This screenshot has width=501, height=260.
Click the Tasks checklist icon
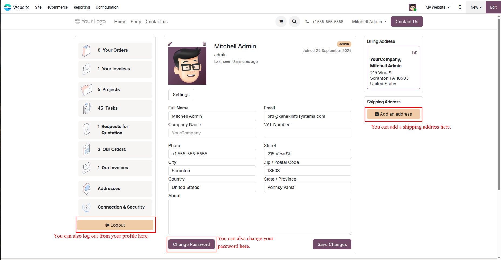click(87, 108)
